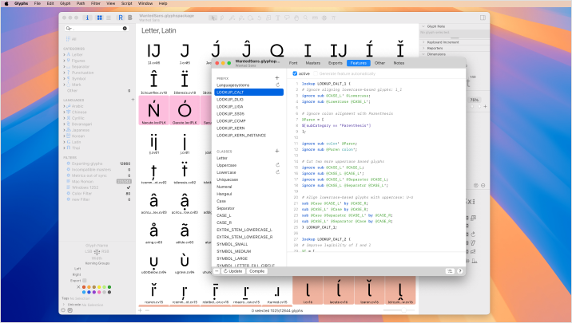The width and height of the screenshot is (572, 323).
Task: Expand the Punctuation category
Action: [x=64, y=73]
